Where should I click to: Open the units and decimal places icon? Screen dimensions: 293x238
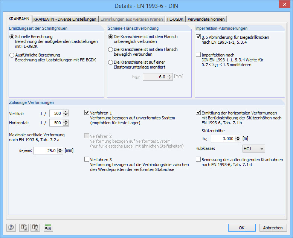48,227
